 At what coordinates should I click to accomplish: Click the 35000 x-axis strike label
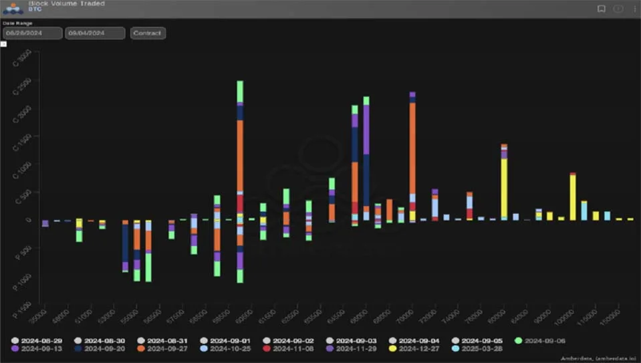pyautogui.click(x=38, y=316)
